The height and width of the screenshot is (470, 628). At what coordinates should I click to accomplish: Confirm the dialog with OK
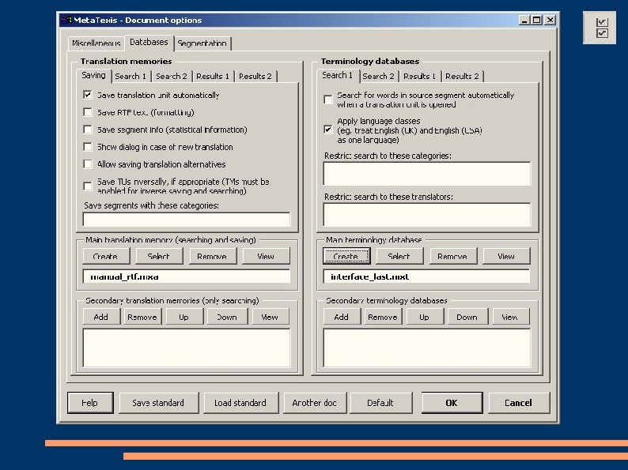[452, 403]
